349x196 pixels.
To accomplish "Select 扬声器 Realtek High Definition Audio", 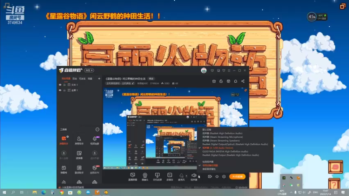I will tap(222, 133).
